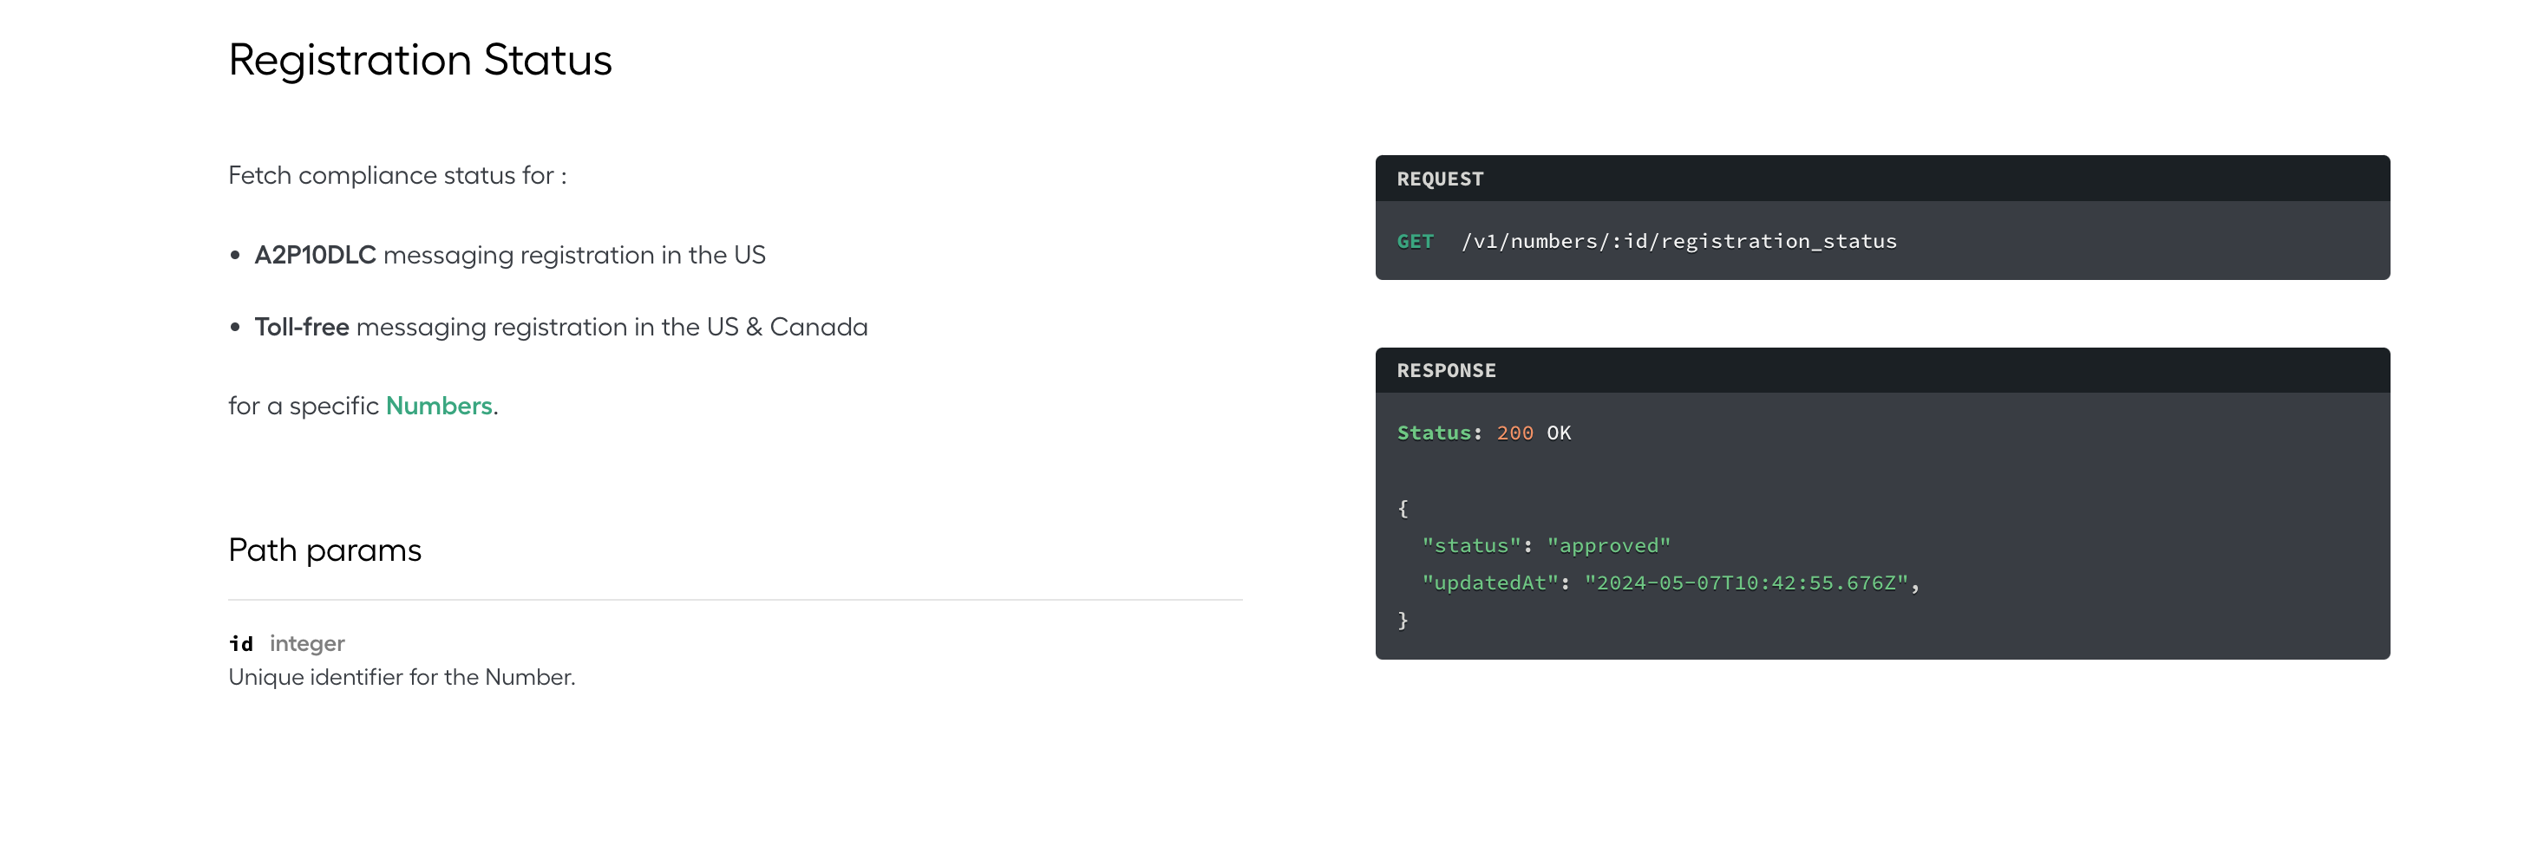Viewport: 2538px width, 846px height.
Task: Click the Status: 200 OK line
Action: click(1484, 433)
